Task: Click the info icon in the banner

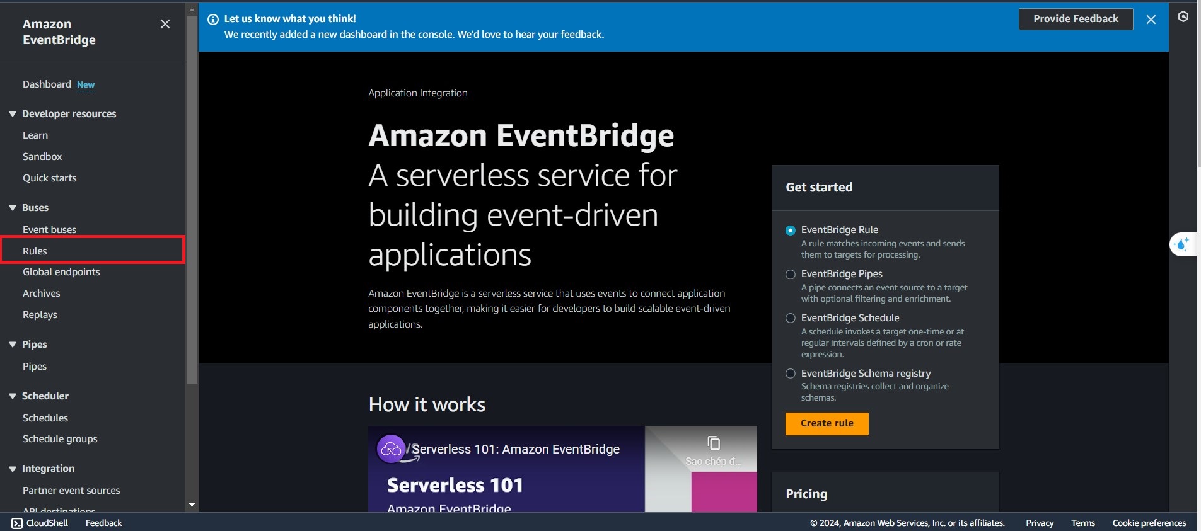Action: (x=213, y=20)
